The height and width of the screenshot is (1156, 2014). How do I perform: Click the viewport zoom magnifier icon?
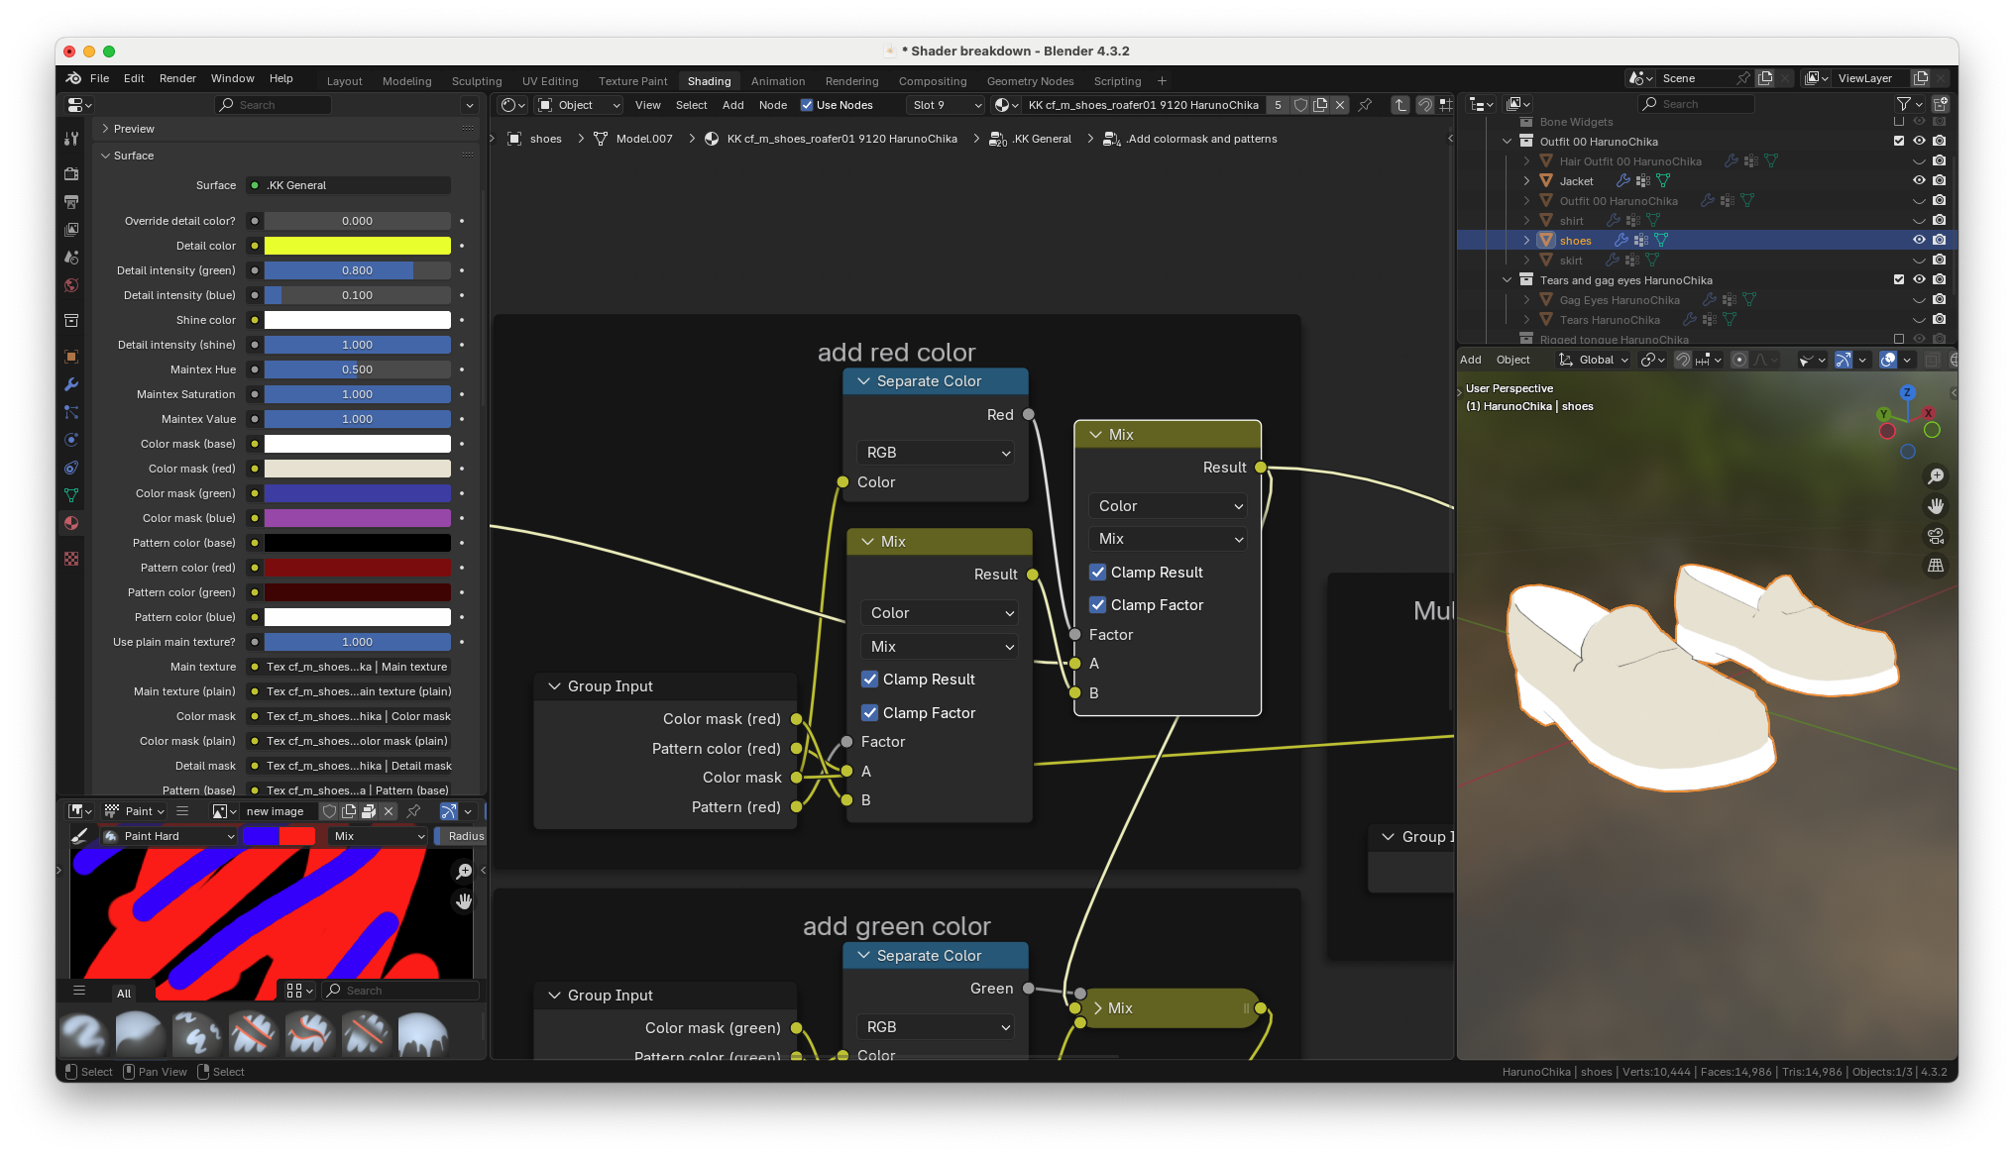coord(1935,476)
